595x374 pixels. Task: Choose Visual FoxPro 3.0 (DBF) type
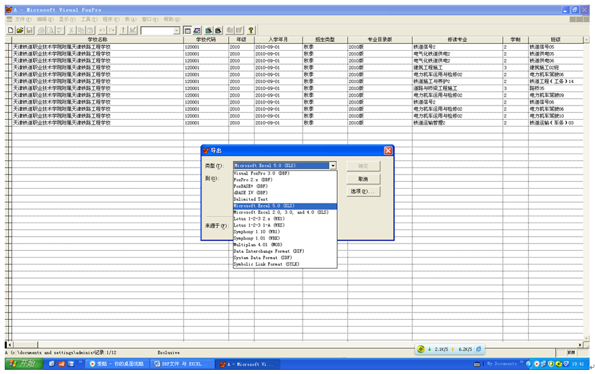pos(285,173)
